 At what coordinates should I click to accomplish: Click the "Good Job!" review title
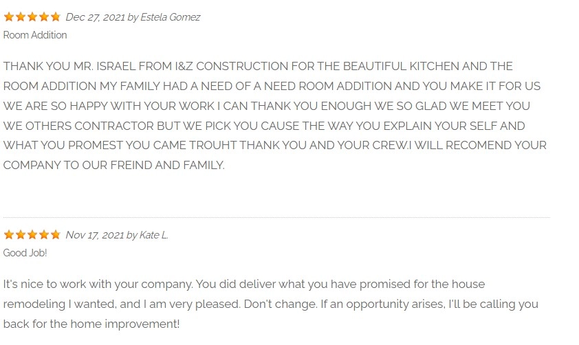pos(25,253)
